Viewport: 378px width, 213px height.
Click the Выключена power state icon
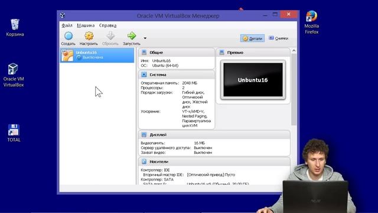79,57
